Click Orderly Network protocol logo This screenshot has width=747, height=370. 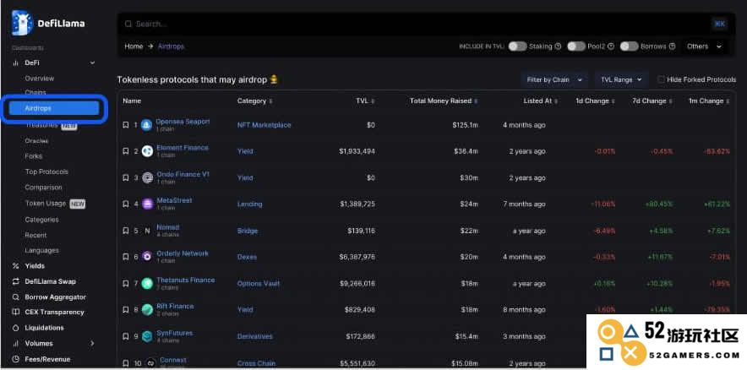[147, 257]
